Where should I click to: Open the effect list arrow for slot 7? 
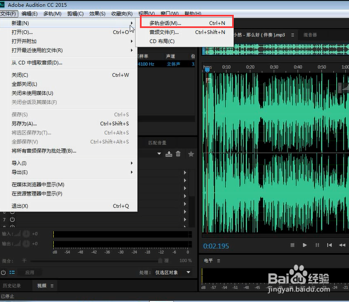(x=185, y=220)
